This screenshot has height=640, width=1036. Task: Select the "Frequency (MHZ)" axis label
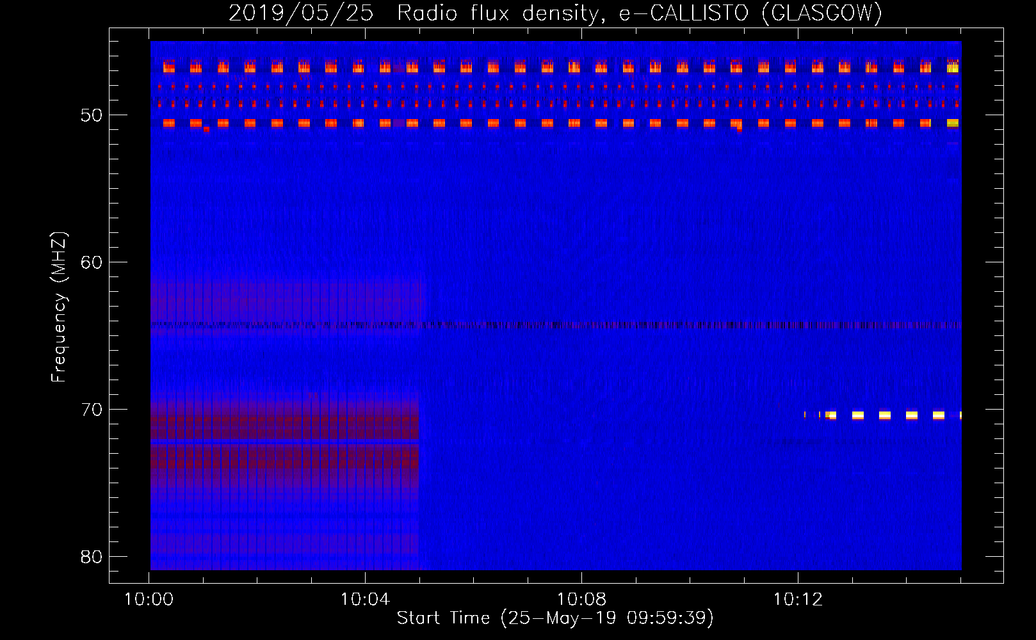pyautogui.click(x=59, y=307)
